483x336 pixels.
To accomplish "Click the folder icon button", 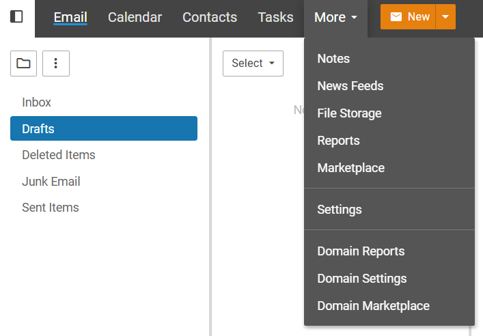I will tap(23, 64).
